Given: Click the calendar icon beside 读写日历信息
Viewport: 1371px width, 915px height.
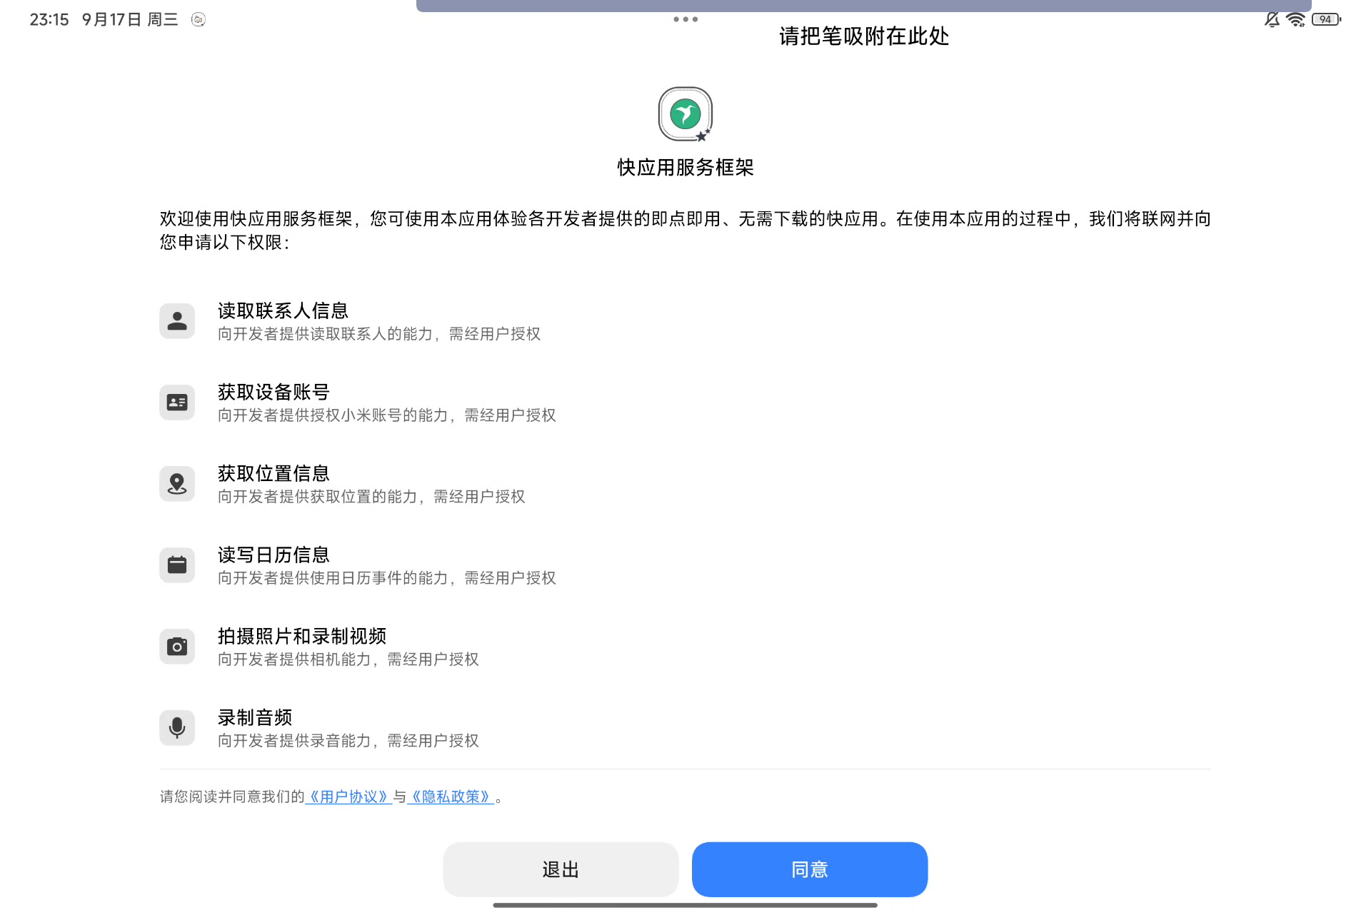Looking at the screenshot, I should 177,565.
